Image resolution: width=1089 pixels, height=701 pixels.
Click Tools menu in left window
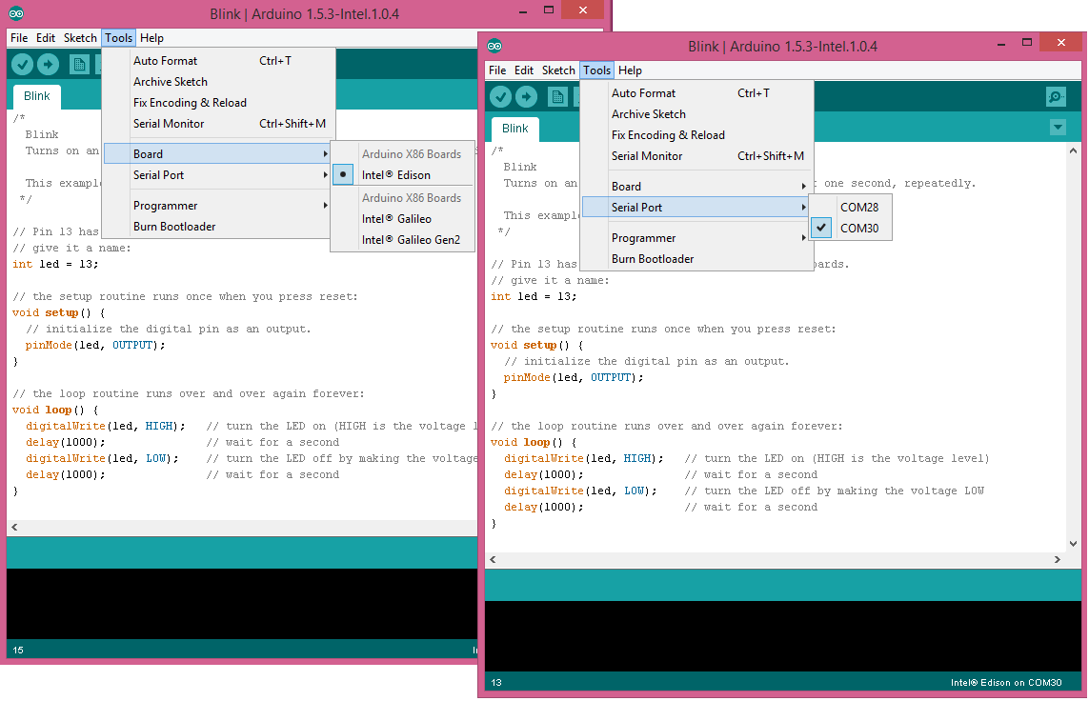tap(119, 37)
